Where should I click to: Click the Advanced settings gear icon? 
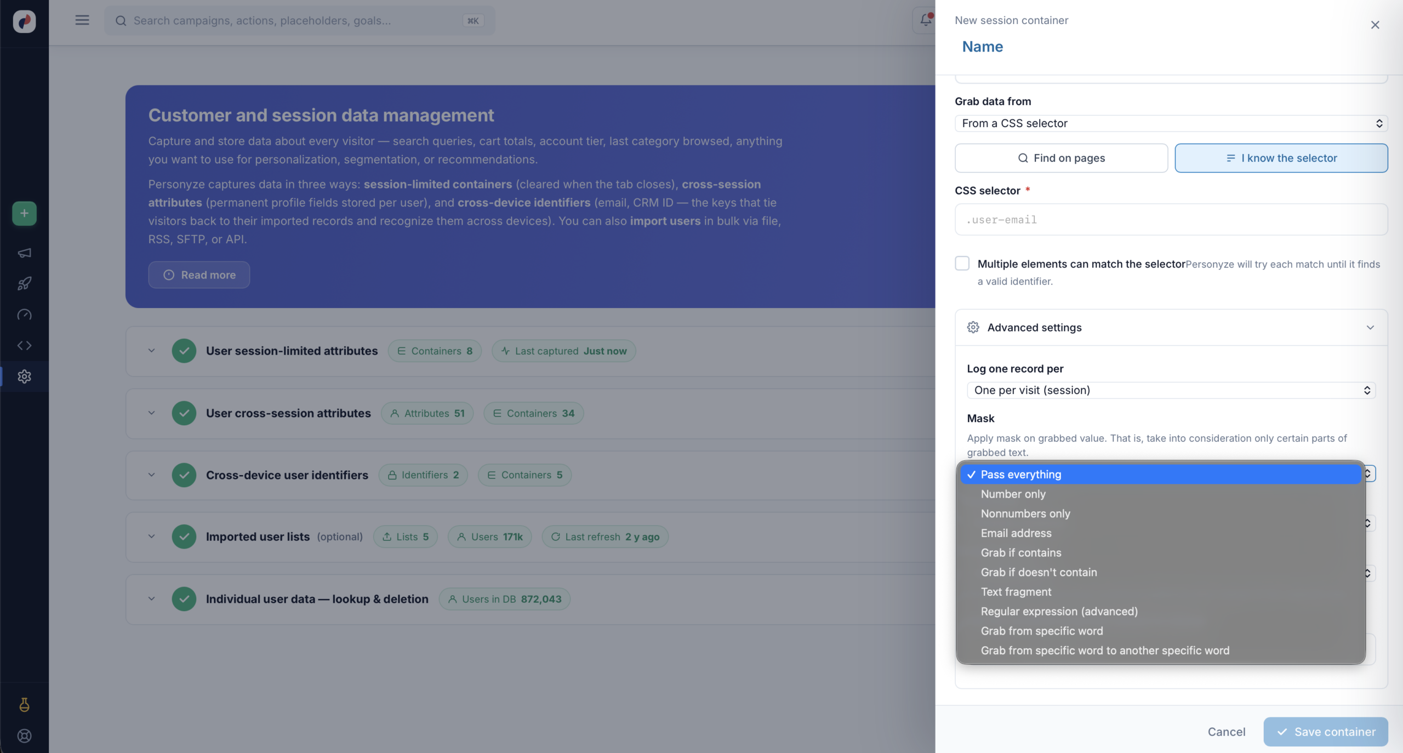tap(973, 327)
